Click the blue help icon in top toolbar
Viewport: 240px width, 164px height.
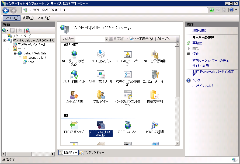(x=232, y=10)
